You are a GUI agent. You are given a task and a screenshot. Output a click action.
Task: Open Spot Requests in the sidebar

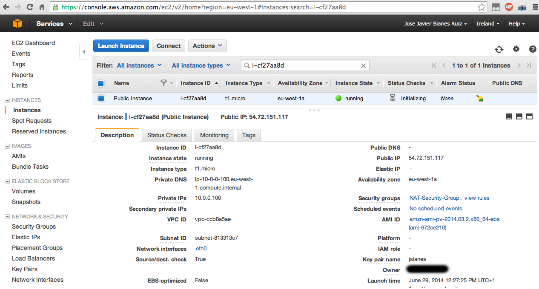tap(32, 121)
